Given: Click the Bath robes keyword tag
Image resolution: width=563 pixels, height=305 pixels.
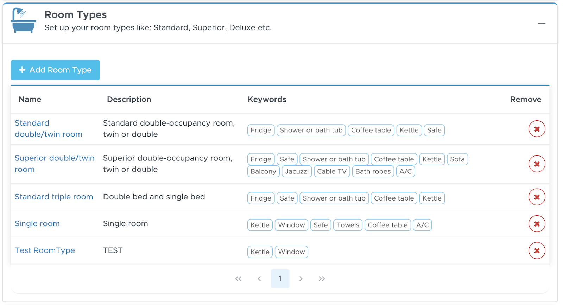Looking at the screenshot, I should pos(373,172).
